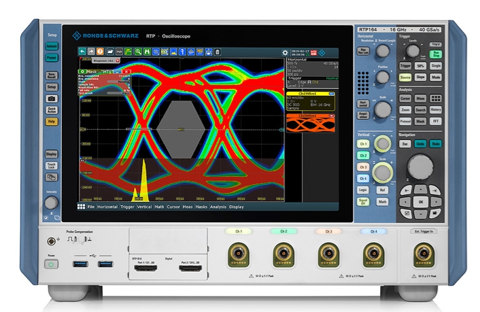Click the orange help icon in the toolbar
This screenshot has width=480, height=312.
pyautogui.click(x=101, y=51)
